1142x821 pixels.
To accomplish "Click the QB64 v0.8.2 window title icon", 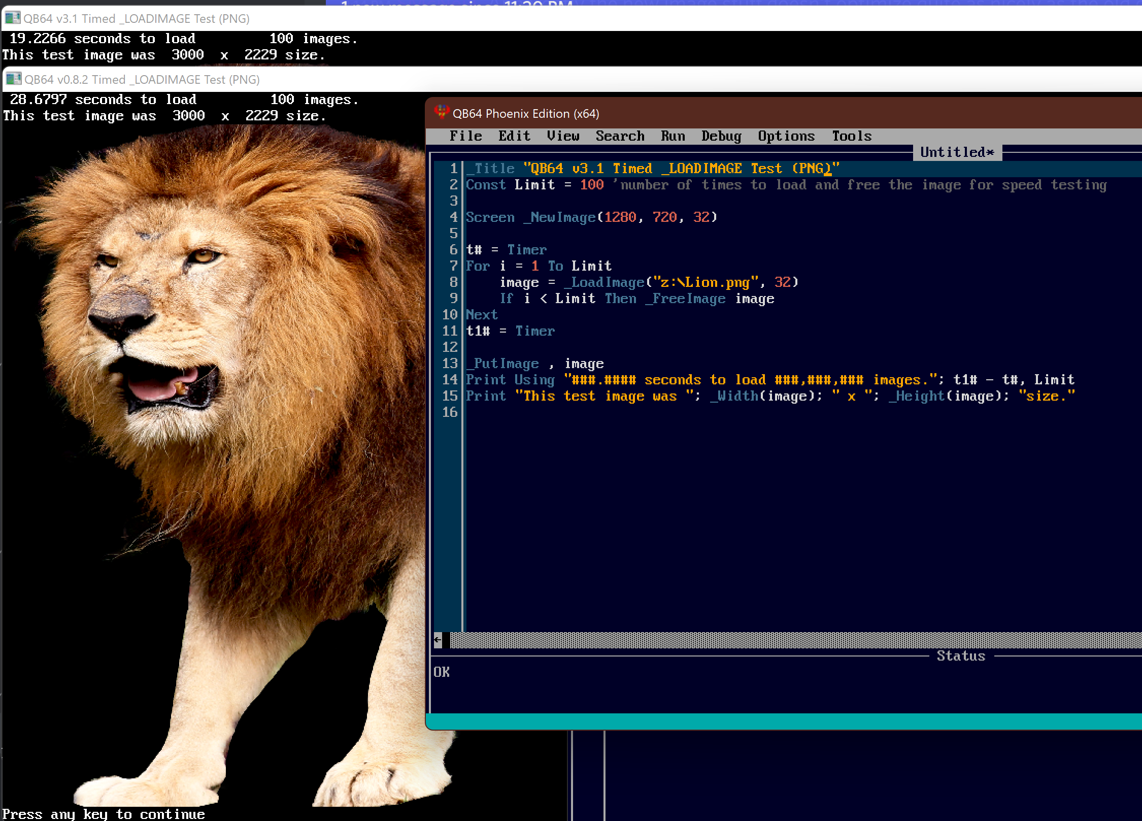I will (14, 79).
